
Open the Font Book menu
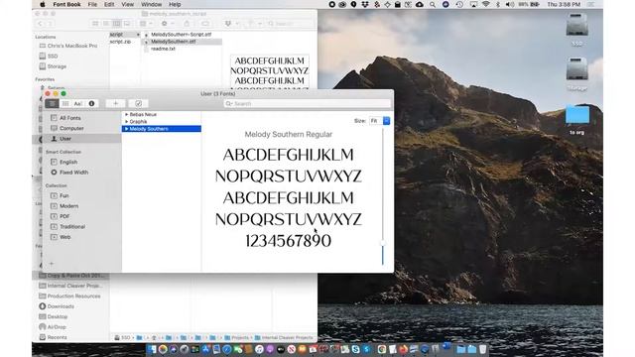pos(66,4)
